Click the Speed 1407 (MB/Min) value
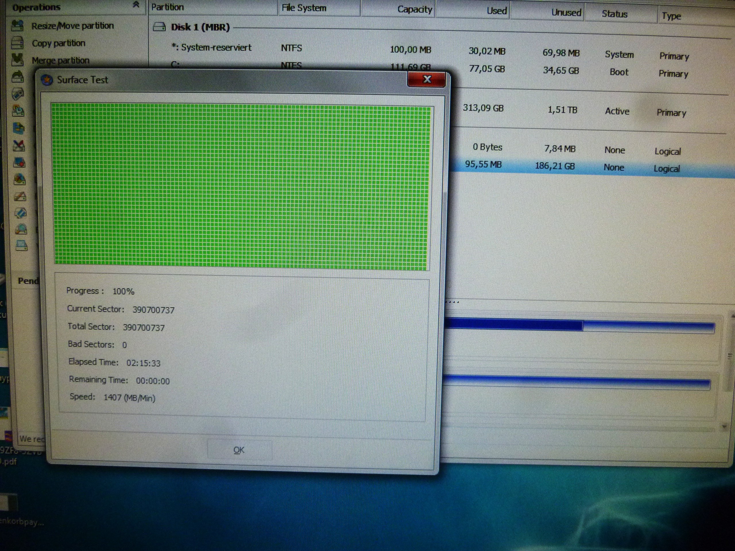Screen dimensions: 735x551 129,398
